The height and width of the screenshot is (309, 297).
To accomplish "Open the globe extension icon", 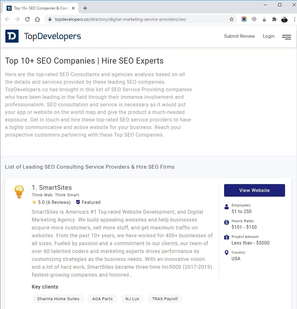I will pyautogui.click(x=254, y=19).
